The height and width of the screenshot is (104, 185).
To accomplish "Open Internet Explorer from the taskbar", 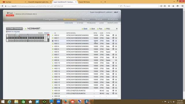I will tap(9, 102).
